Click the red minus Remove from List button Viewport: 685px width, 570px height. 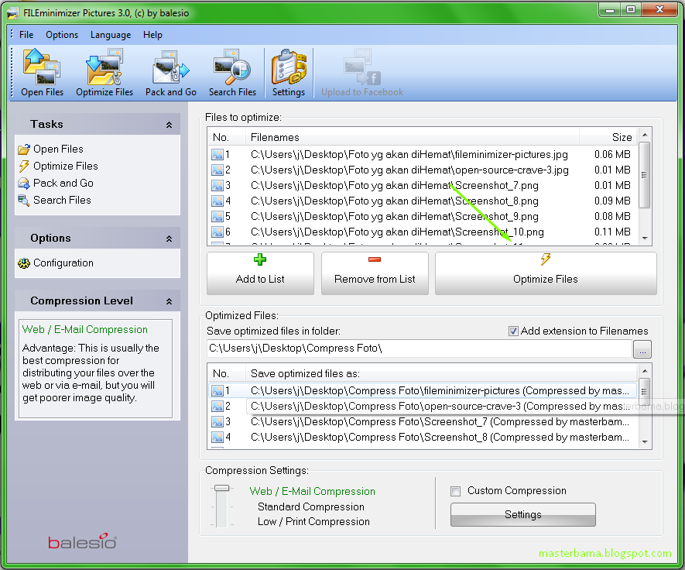click(x=375, y=273)
